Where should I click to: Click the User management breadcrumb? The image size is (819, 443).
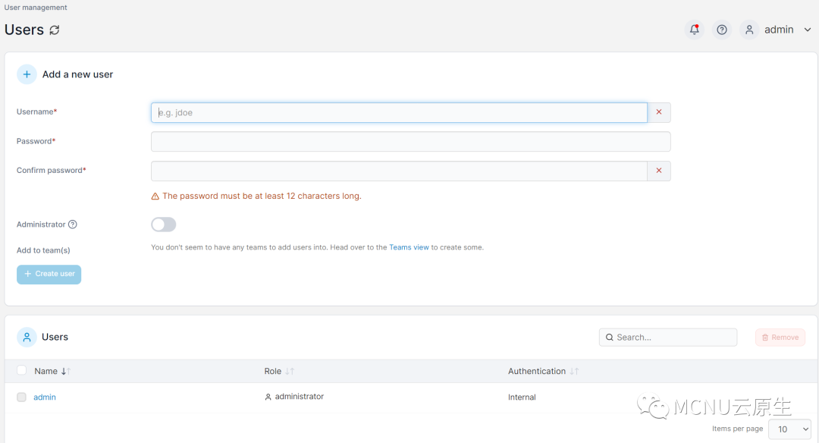(x=36, y=8)
